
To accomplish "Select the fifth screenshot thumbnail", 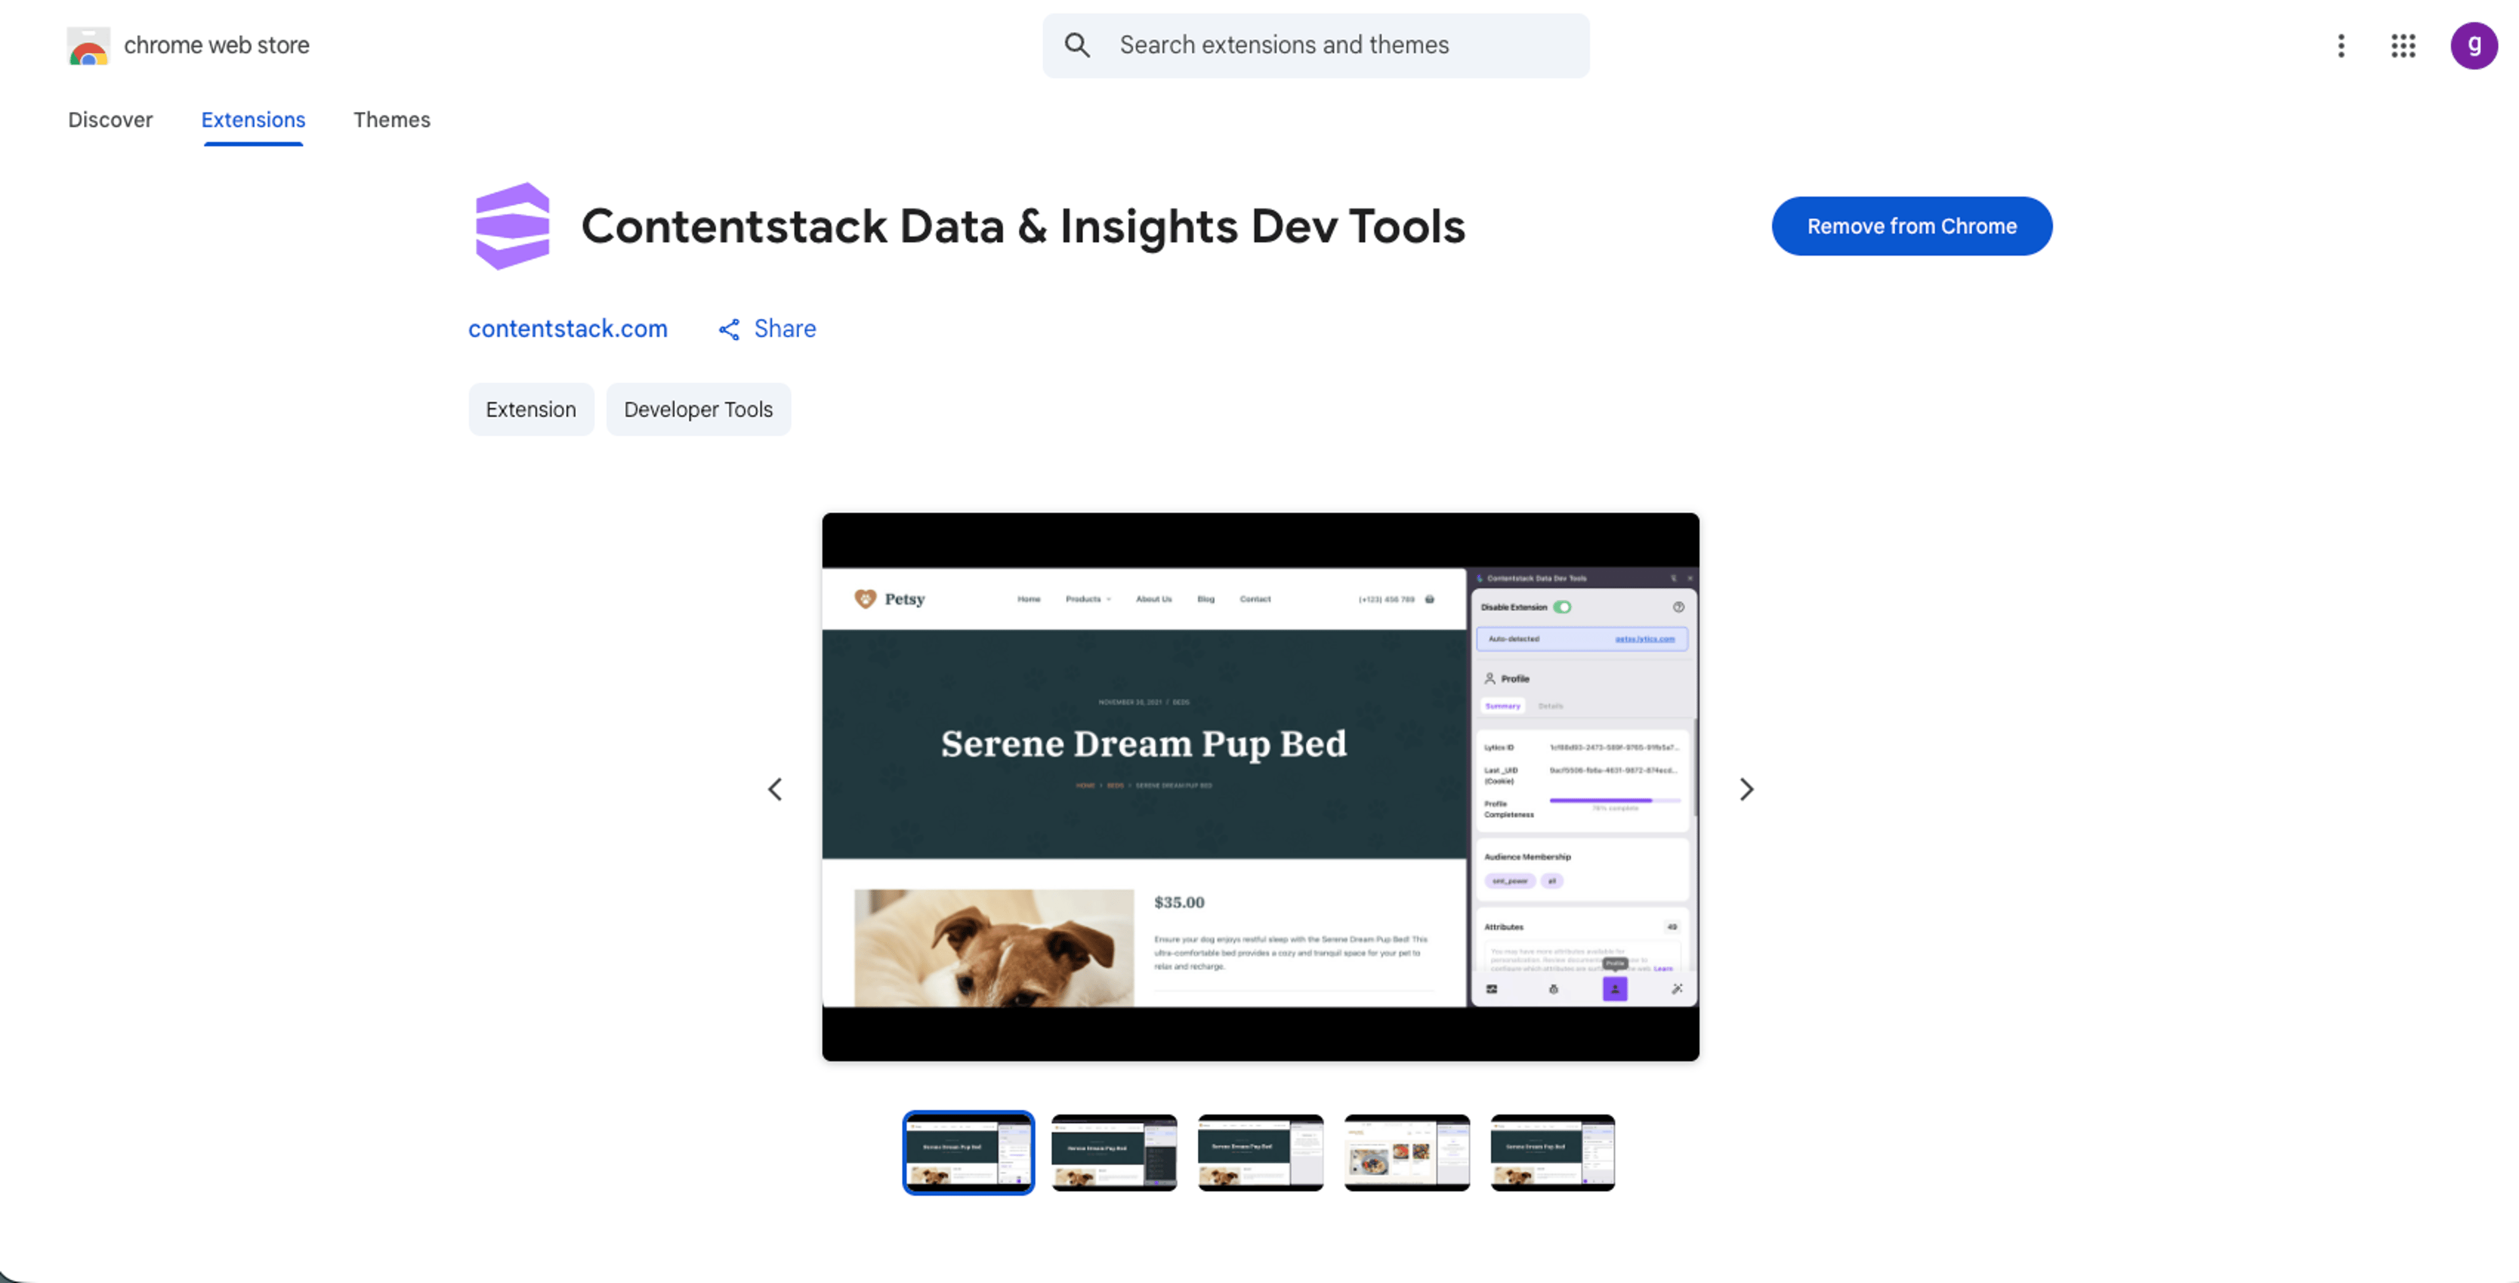I will pyautogui.click(x=1553, y=1152).
